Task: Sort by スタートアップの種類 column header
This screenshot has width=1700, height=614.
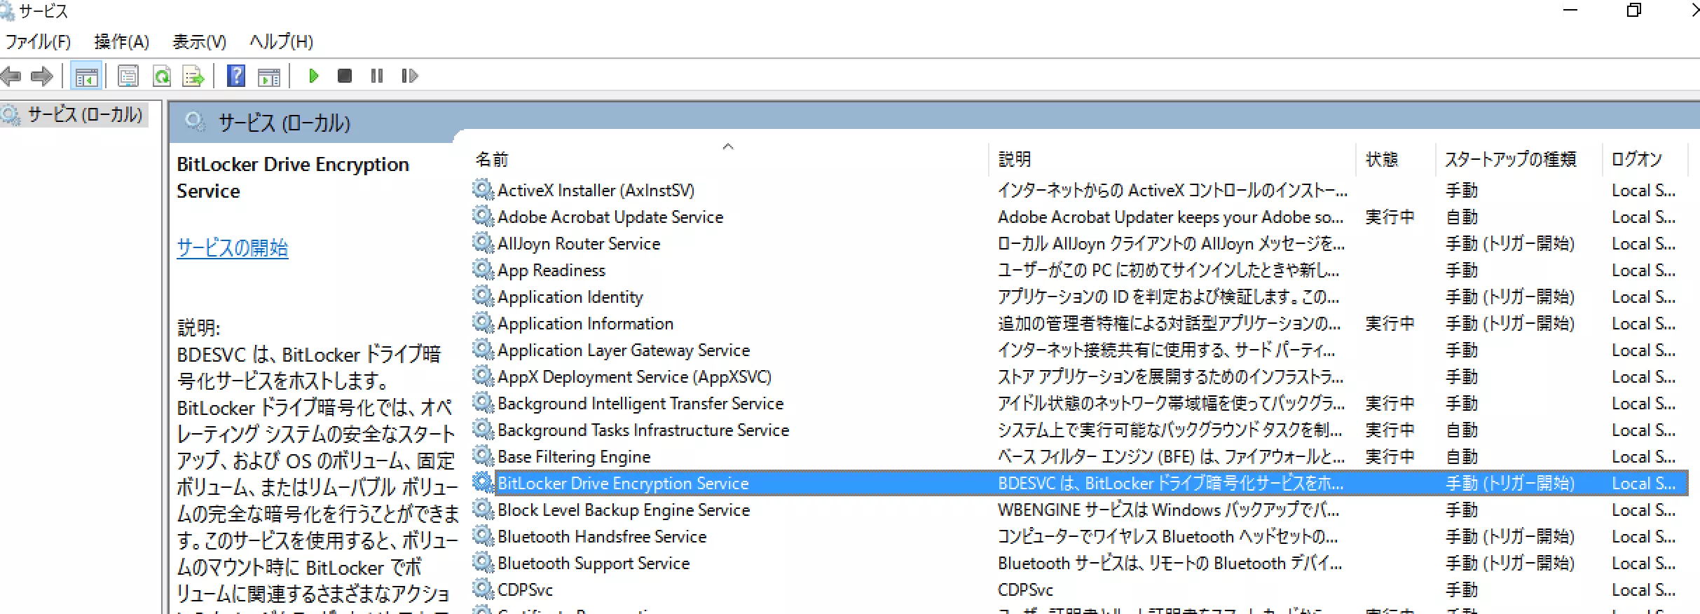Action: [x=1510, y=160]
